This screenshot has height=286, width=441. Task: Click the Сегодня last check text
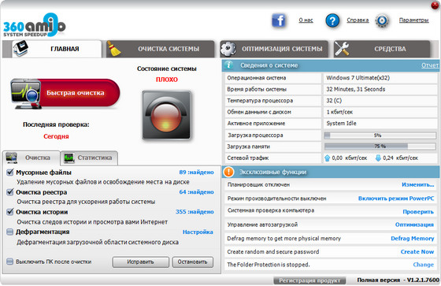tap(56, 136)
